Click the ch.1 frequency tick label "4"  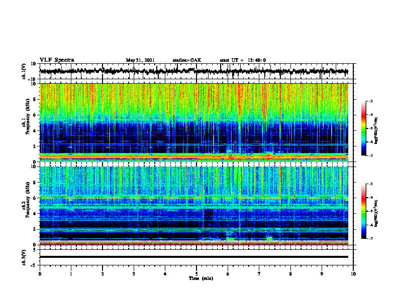tap(35, 131)
